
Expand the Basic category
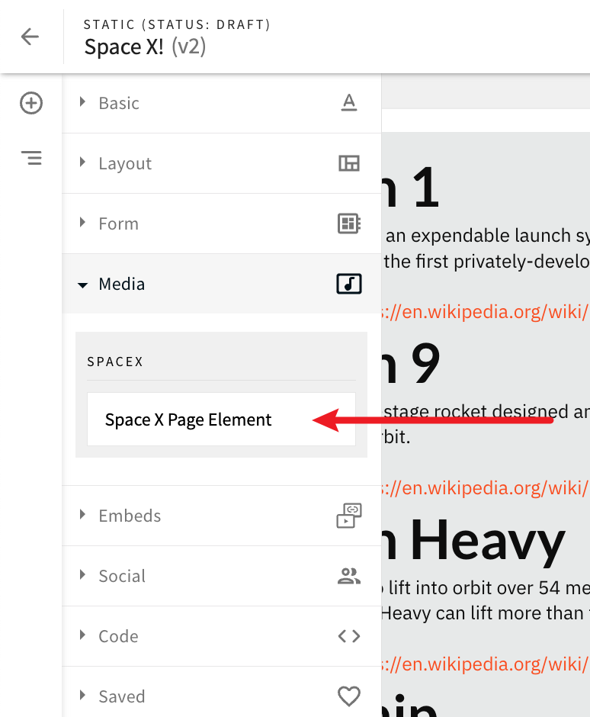[118, 103]
